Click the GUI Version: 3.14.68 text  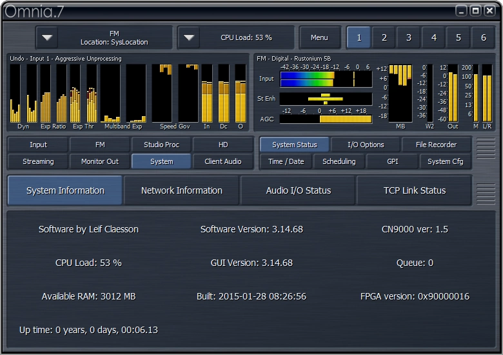tap(252, 263)
